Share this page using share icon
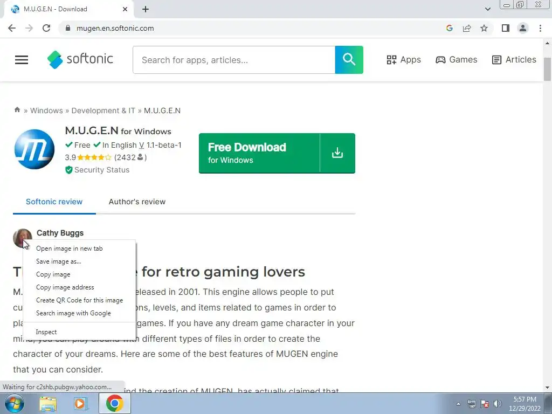Screen dimensions: 552x414 [x=467, y=28]
